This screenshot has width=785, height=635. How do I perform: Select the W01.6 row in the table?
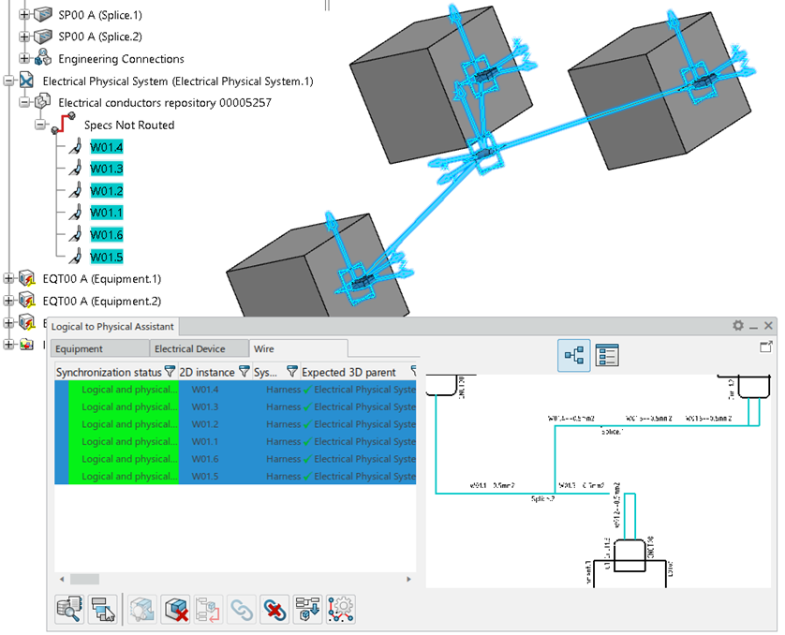205,459
